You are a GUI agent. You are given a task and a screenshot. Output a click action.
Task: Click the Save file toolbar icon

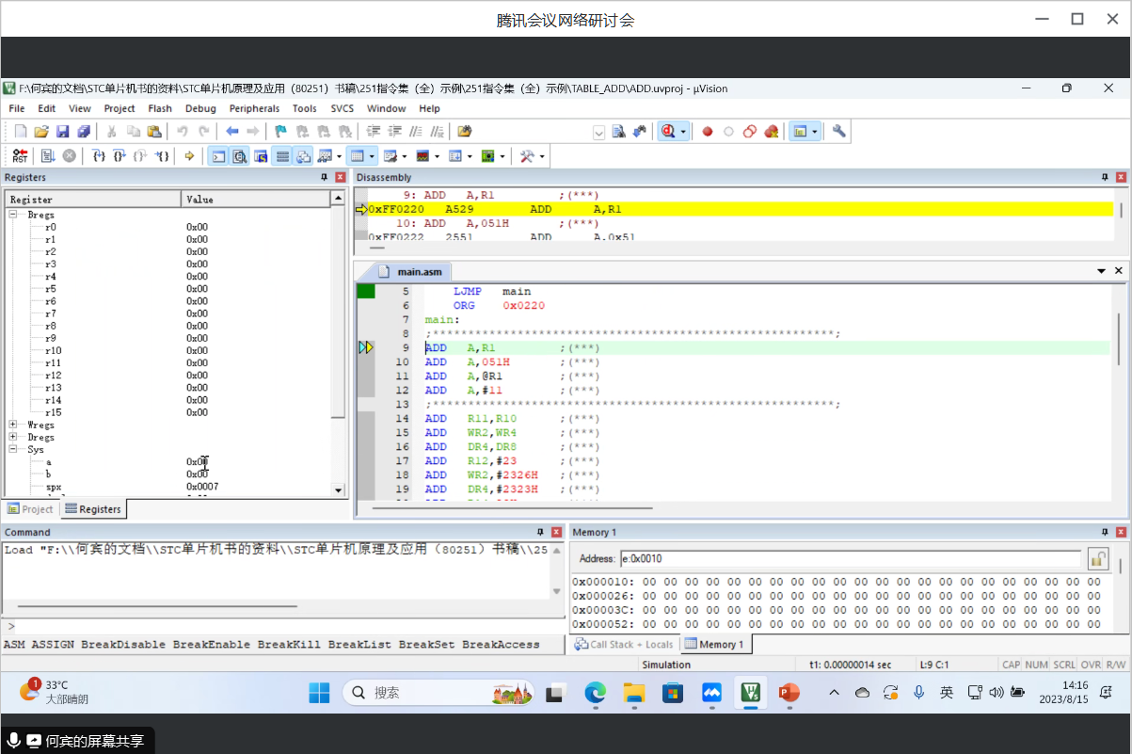[x=62, y=132]
